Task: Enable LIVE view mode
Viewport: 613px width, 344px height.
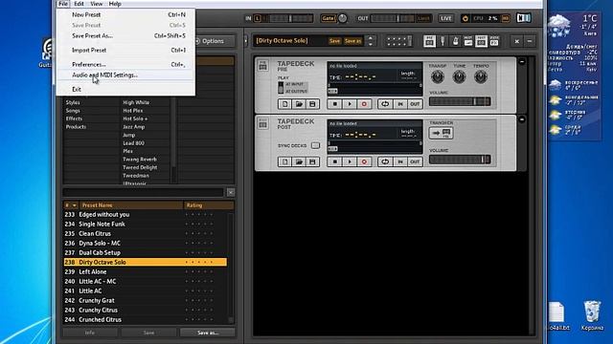Action: tap(446, 18)
